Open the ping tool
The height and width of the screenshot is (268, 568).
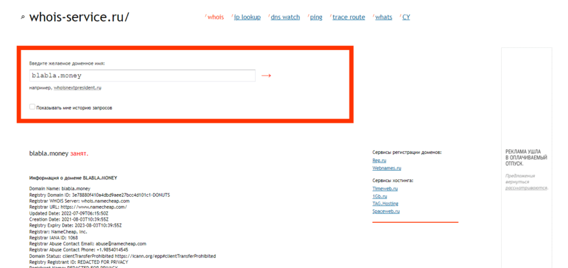315,17
